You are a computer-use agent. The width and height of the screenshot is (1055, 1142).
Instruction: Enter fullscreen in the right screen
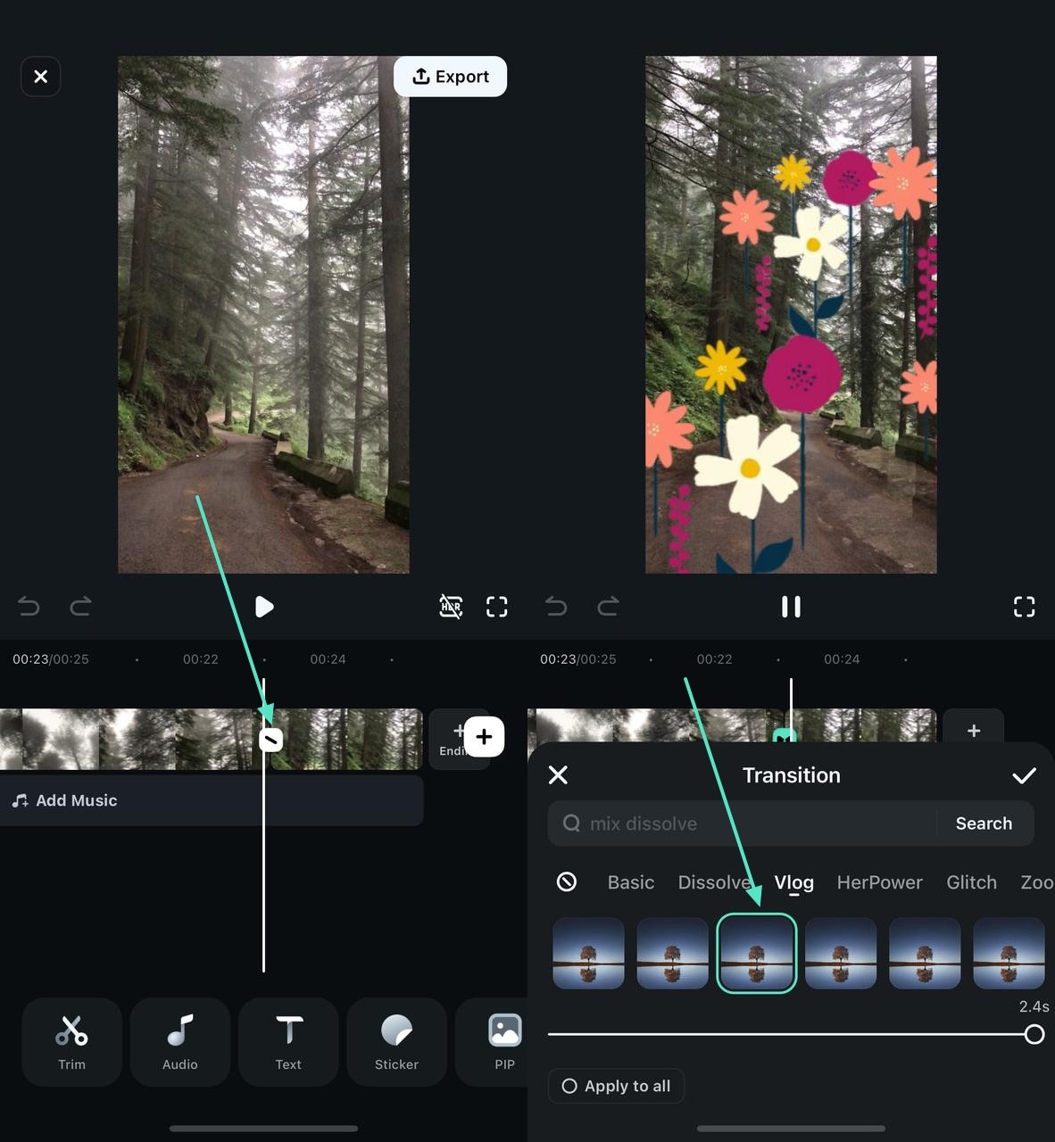tap(1025, 607)
